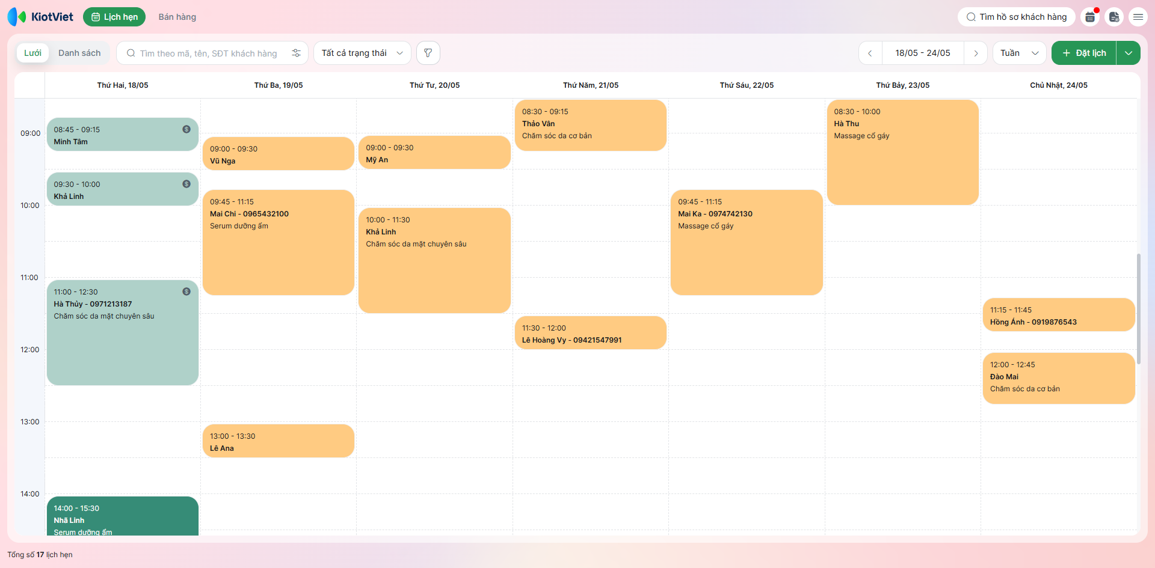Click the customer search field Tìm theo mã
1155x568 pixels.
click(x=208, y=53)
